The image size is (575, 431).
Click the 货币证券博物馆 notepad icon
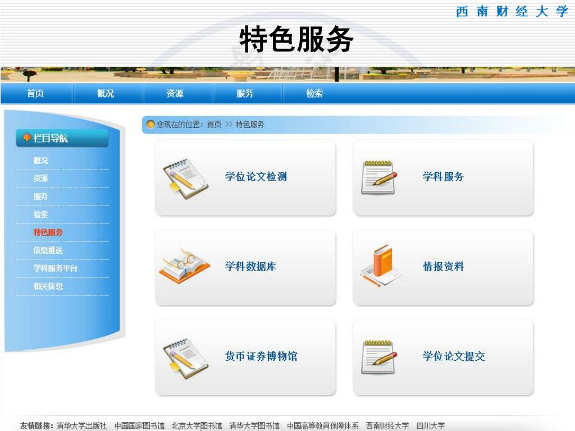click(185, 359)
